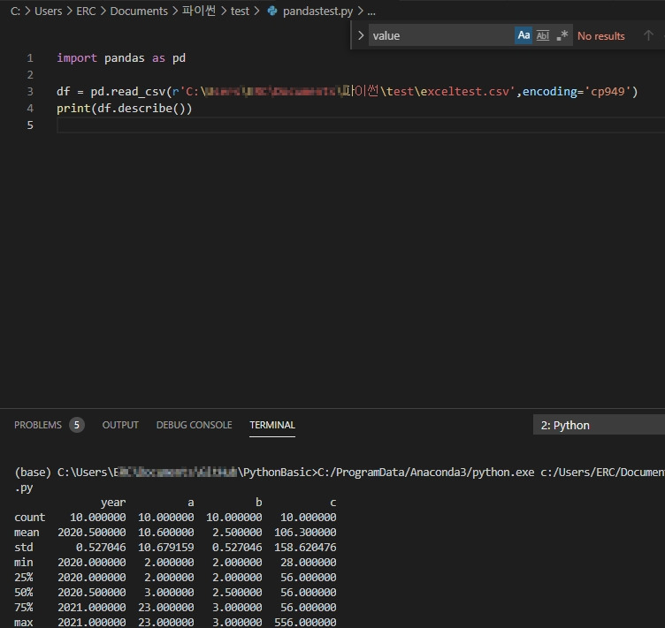Click the previous match arrow

(x=648, y=35)
